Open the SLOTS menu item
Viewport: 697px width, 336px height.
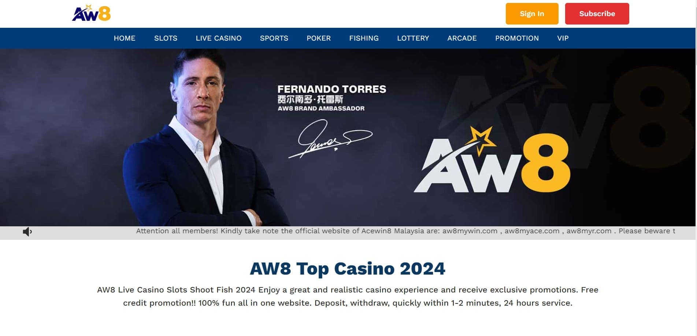pyautogui.click(x=166, y=38)
